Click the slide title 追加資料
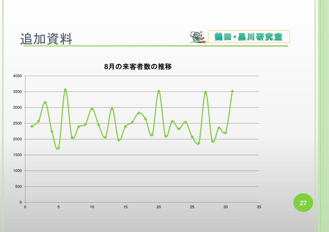This screenshot has width=329, height=232. 46,39
